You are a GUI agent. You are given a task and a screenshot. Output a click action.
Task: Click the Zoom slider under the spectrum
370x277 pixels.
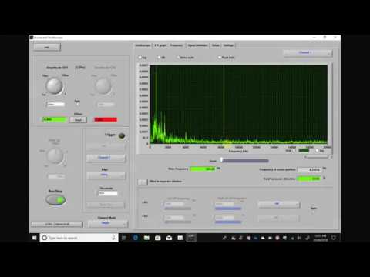tap(244, 161)
